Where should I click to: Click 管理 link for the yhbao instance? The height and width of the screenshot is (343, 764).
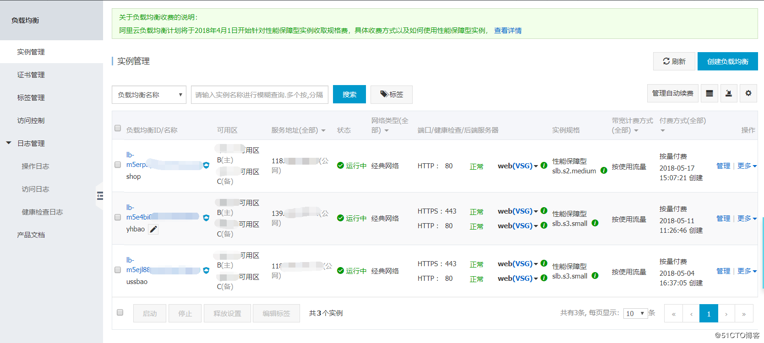tap(723, 218)
